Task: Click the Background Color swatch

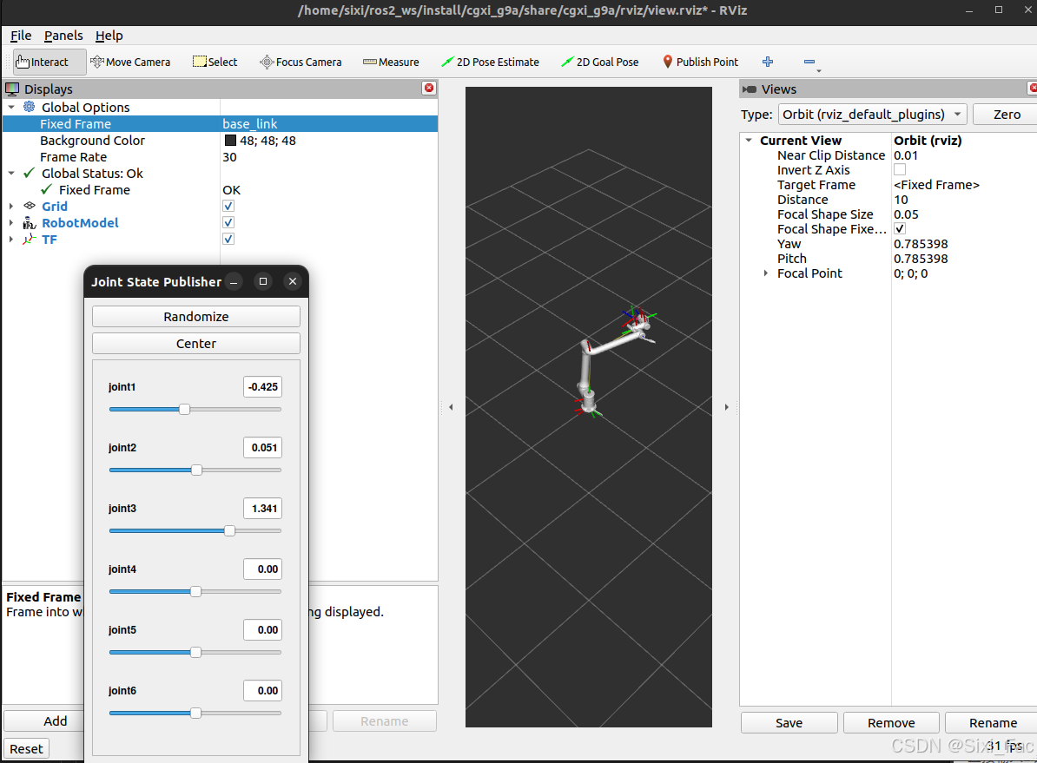Action: pyautogui.click(x=230, y=140)
